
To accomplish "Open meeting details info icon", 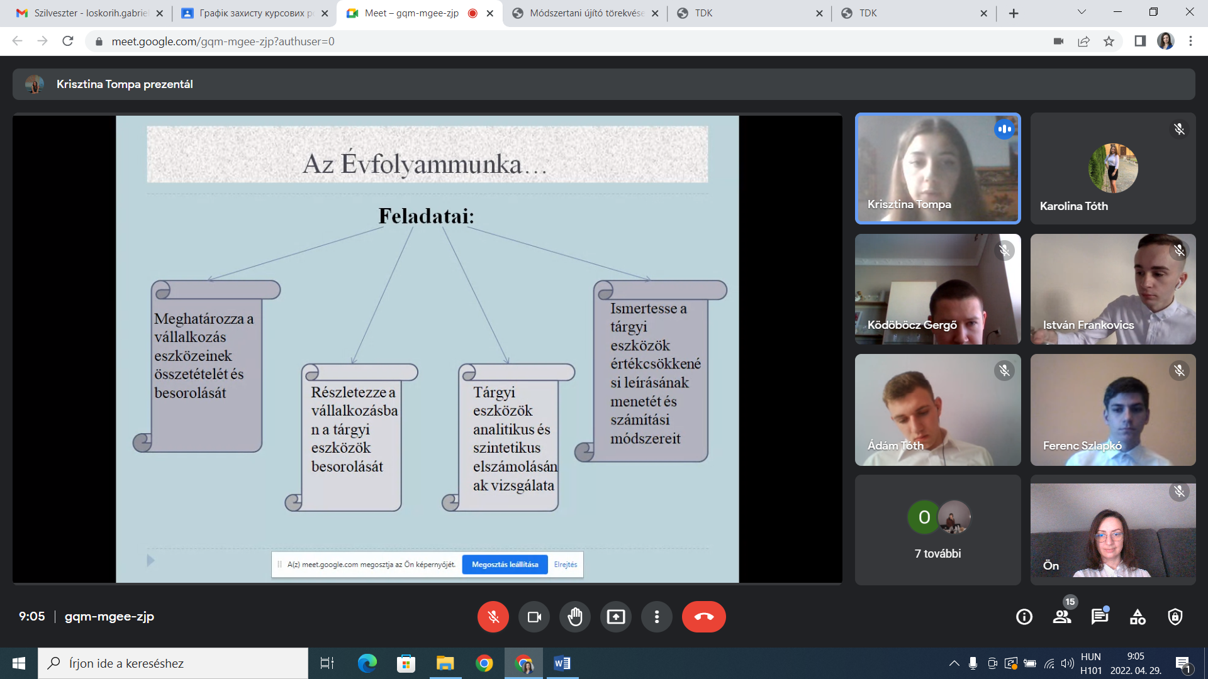I will pyautogui.click(x=1024, y=617).
